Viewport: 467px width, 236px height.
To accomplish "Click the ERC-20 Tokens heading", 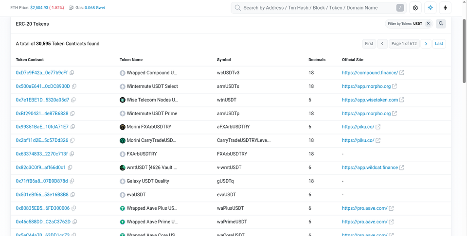I will tap(32, 24).
